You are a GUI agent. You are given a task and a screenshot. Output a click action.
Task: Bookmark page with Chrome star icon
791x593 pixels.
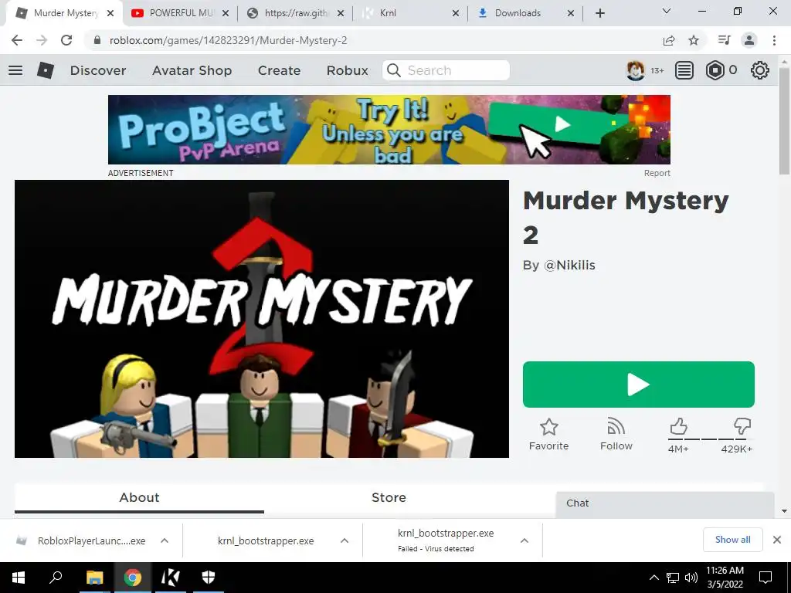coord(694,40)
